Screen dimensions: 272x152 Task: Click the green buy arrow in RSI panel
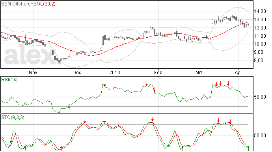[69, 108]
